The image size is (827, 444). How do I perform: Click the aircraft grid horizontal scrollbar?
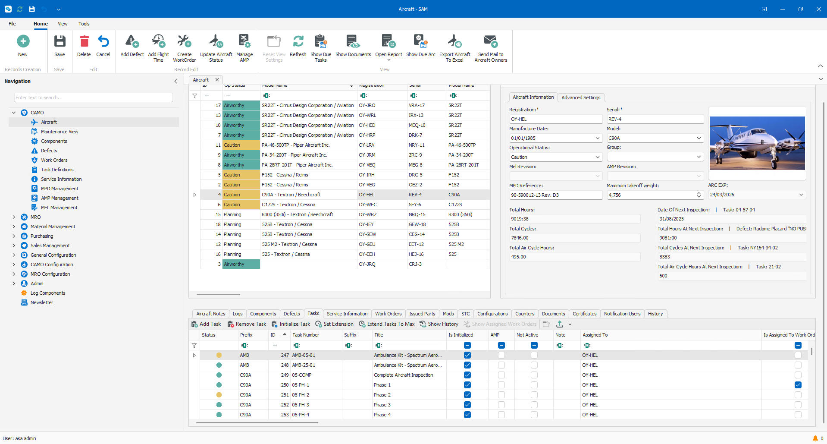(218, 294)
